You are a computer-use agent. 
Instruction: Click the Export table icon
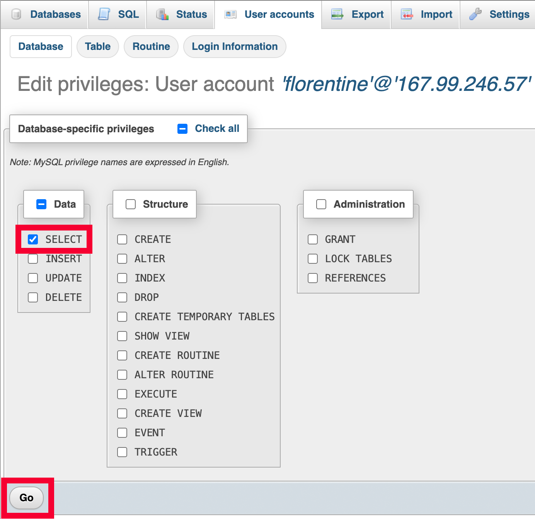pyautogui.click(x=337, y=15)
